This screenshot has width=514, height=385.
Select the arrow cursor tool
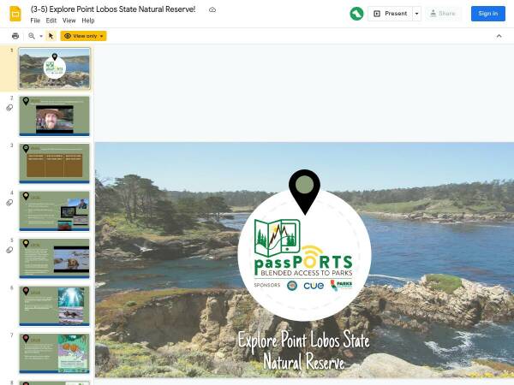click(51, 36)
